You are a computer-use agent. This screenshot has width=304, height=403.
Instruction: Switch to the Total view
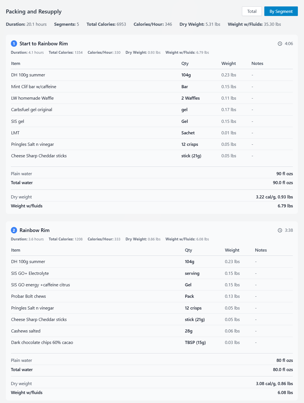[251, 11]
